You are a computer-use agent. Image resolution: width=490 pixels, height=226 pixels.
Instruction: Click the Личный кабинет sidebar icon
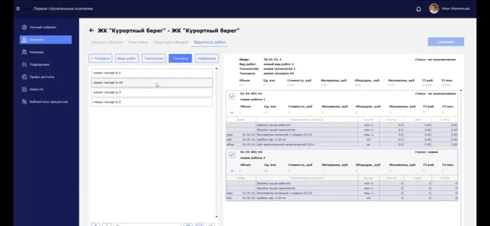click(24, 27)
